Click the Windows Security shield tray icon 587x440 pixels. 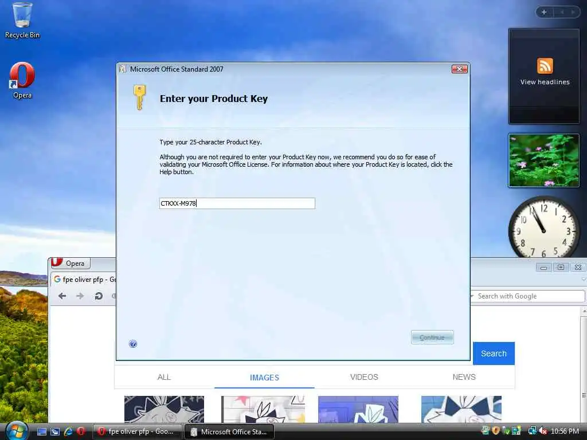click(496, 431)
